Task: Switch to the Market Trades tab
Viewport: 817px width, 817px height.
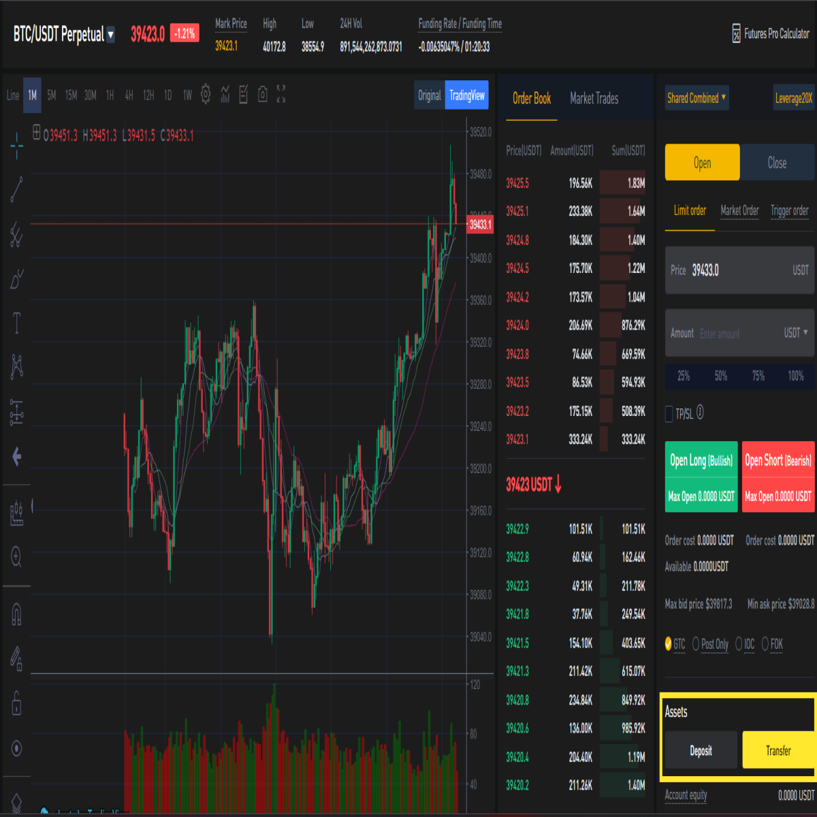Action: tap(594, 99)
